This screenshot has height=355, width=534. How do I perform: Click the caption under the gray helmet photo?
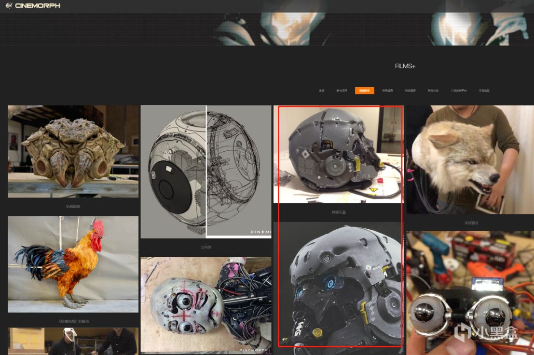(x=339, y=212)
